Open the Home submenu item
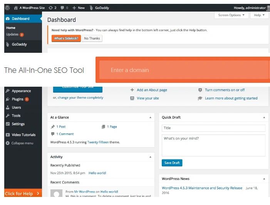The width and height of the screenshot is (270, 205). 11,28
